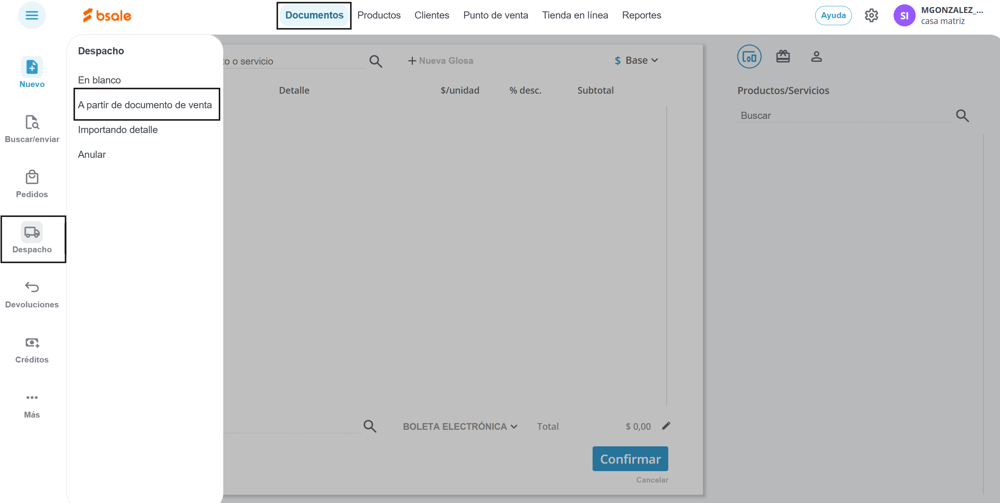Expand the Base price list dropdown
This screenshot has width=1000, height=503.
636,61
